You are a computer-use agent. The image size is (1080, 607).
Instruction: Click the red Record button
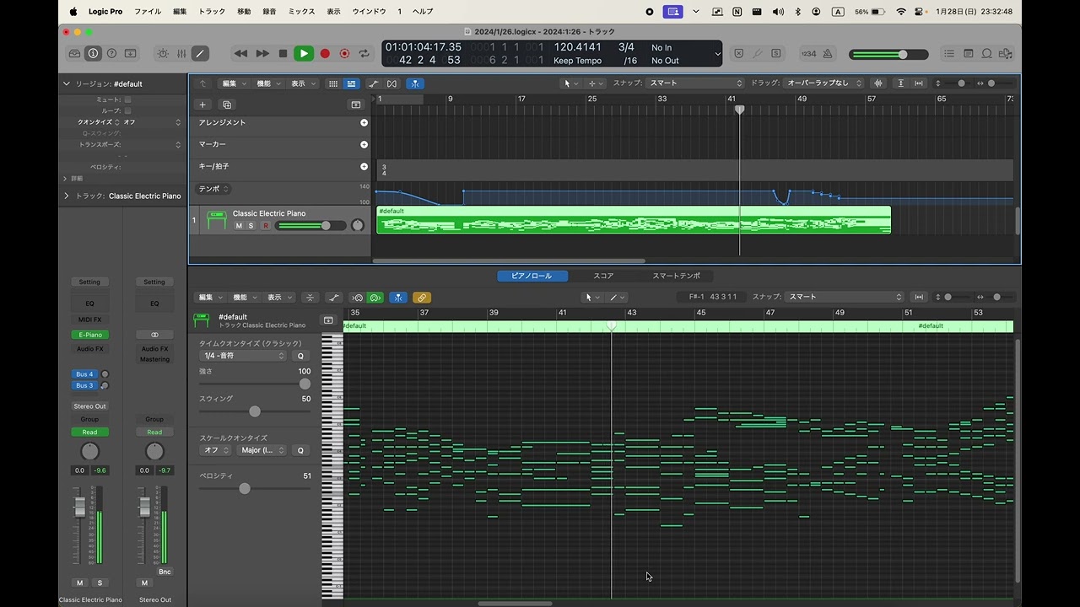pos(325,53)
